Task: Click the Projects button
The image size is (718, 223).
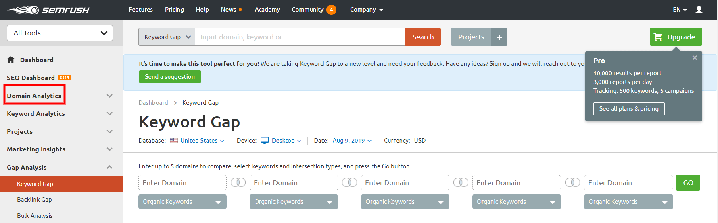Action: (x=471, y=37)
